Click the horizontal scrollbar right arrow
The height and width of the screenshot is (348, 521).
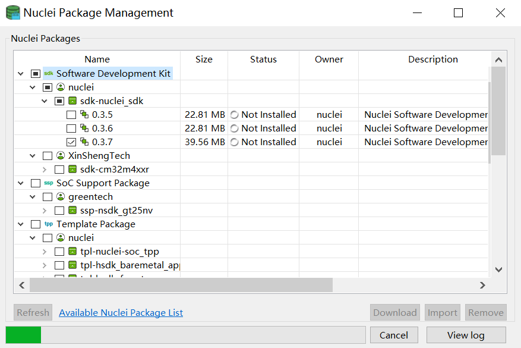point(482,285)
